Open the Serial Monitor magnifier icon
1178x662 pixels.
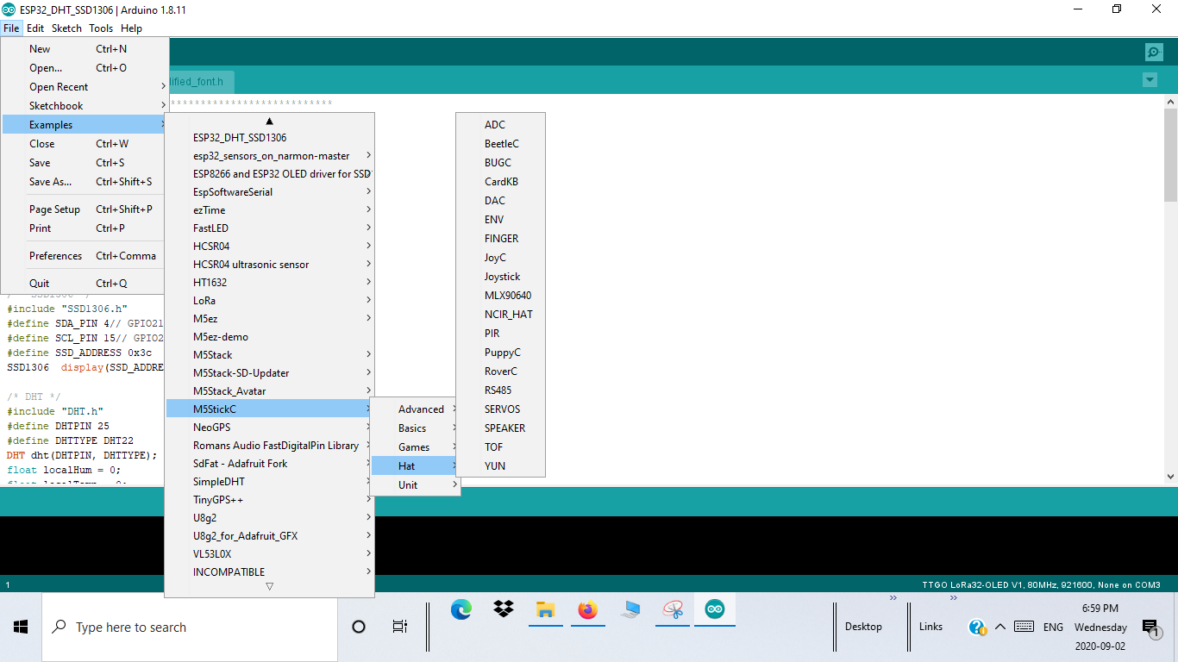tap(1154, 52)
